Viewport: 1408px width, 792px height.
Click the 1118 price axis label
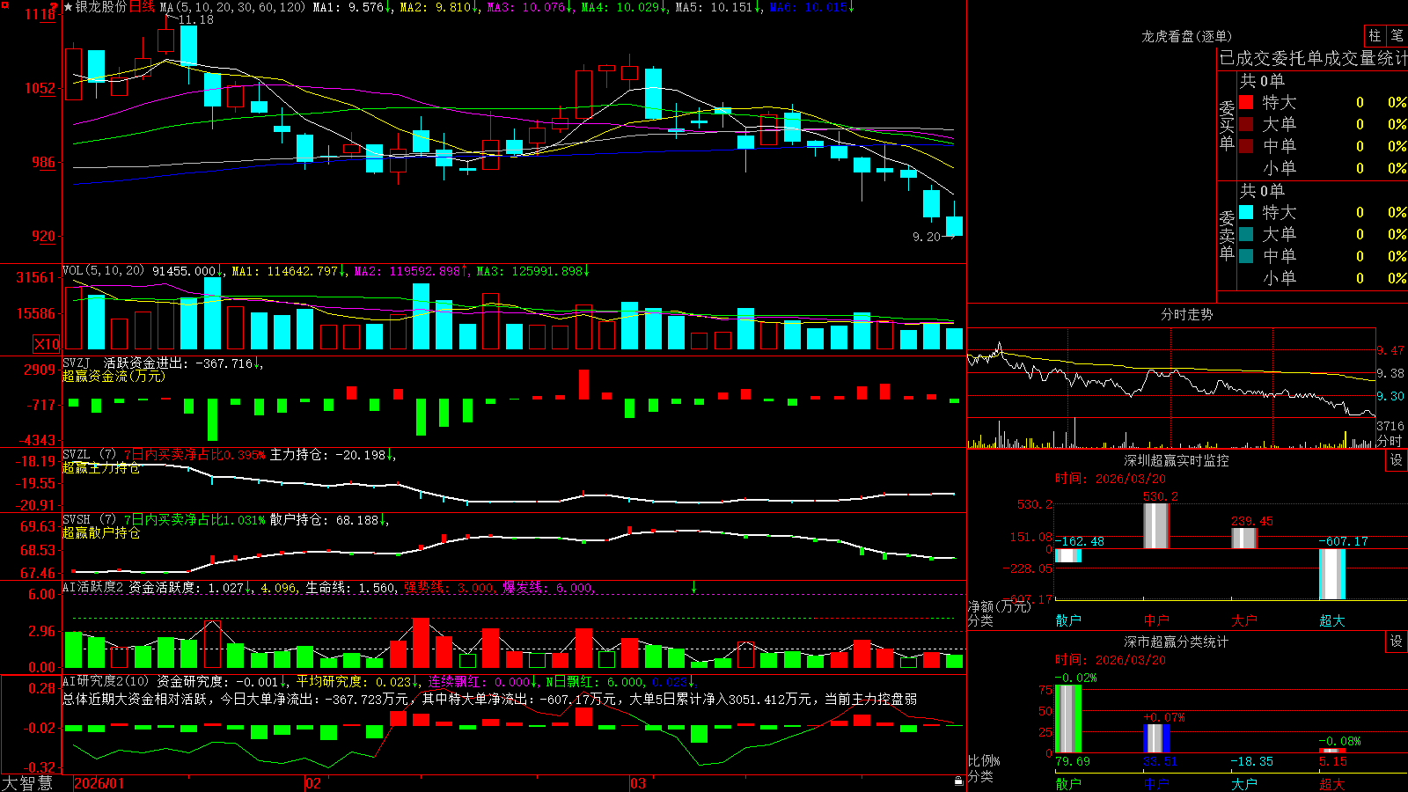pos(40,14)
